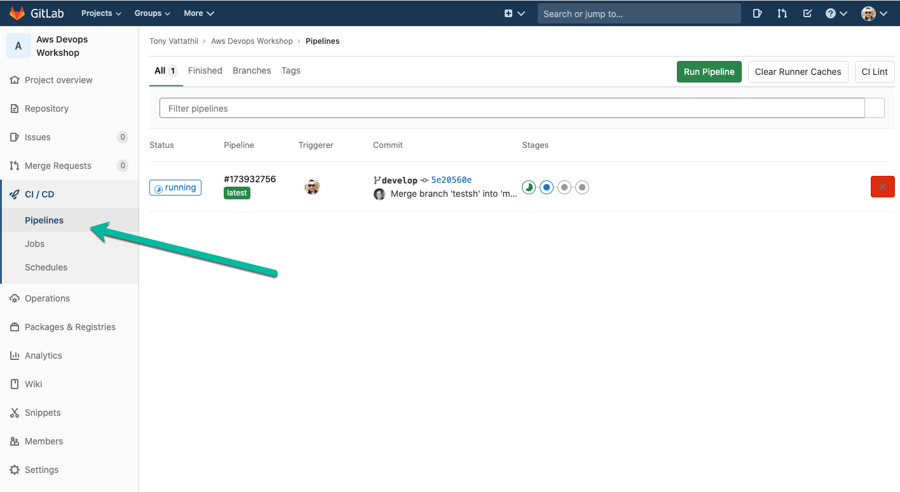Open the Merge branch 'testsh' commit message

pos(454,194)
